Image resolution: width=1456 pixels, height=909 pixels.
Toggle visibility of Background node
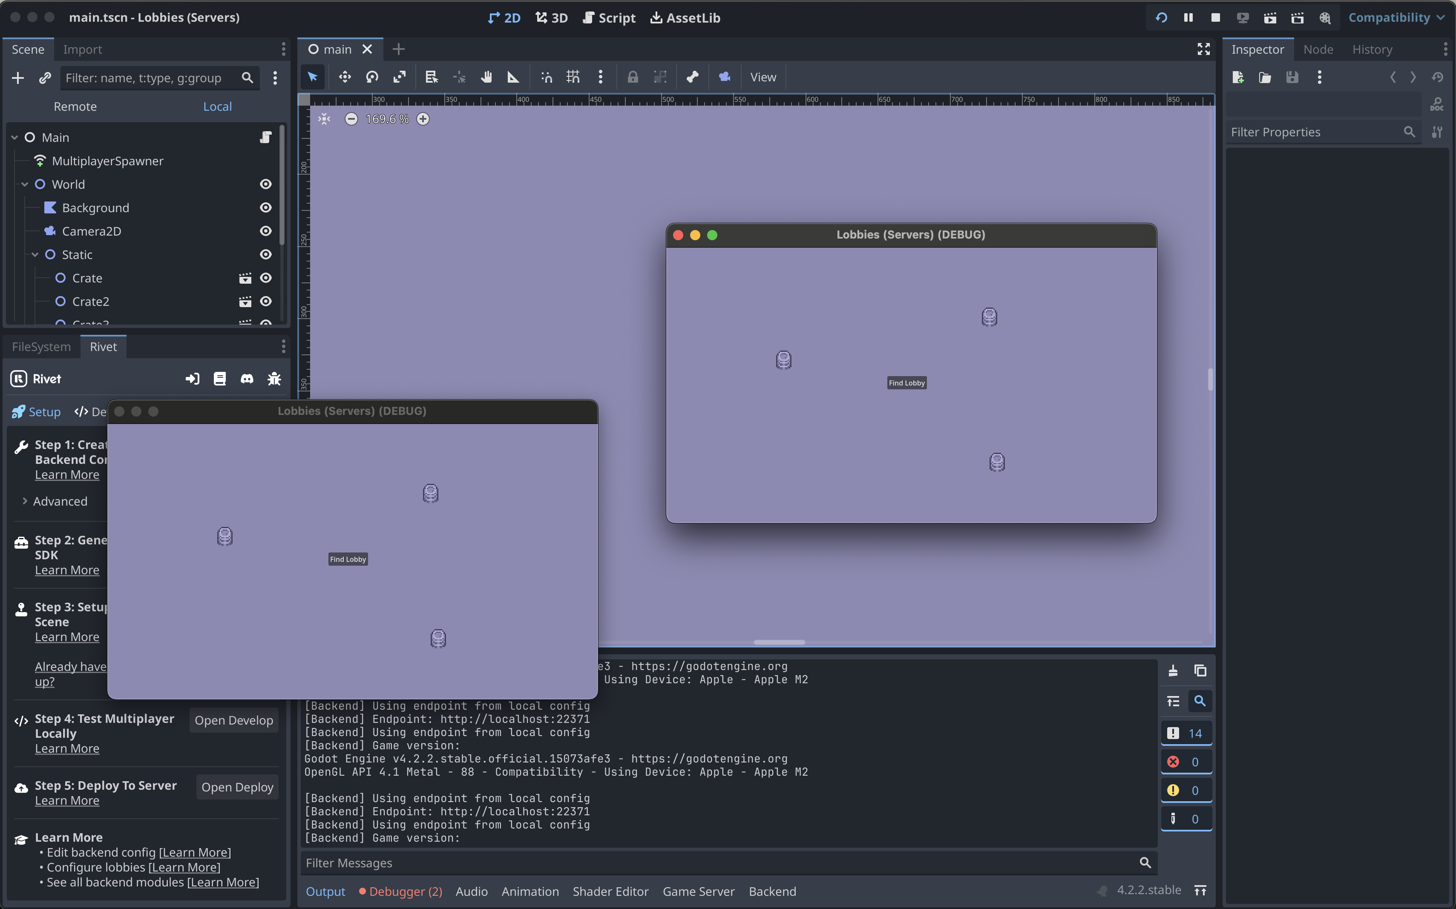[265, 206]
